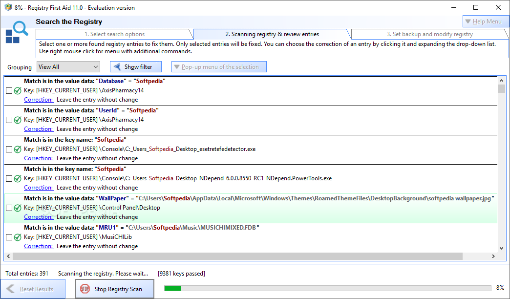Click the Reset Results back arrow icon

[x=10, y=289]
